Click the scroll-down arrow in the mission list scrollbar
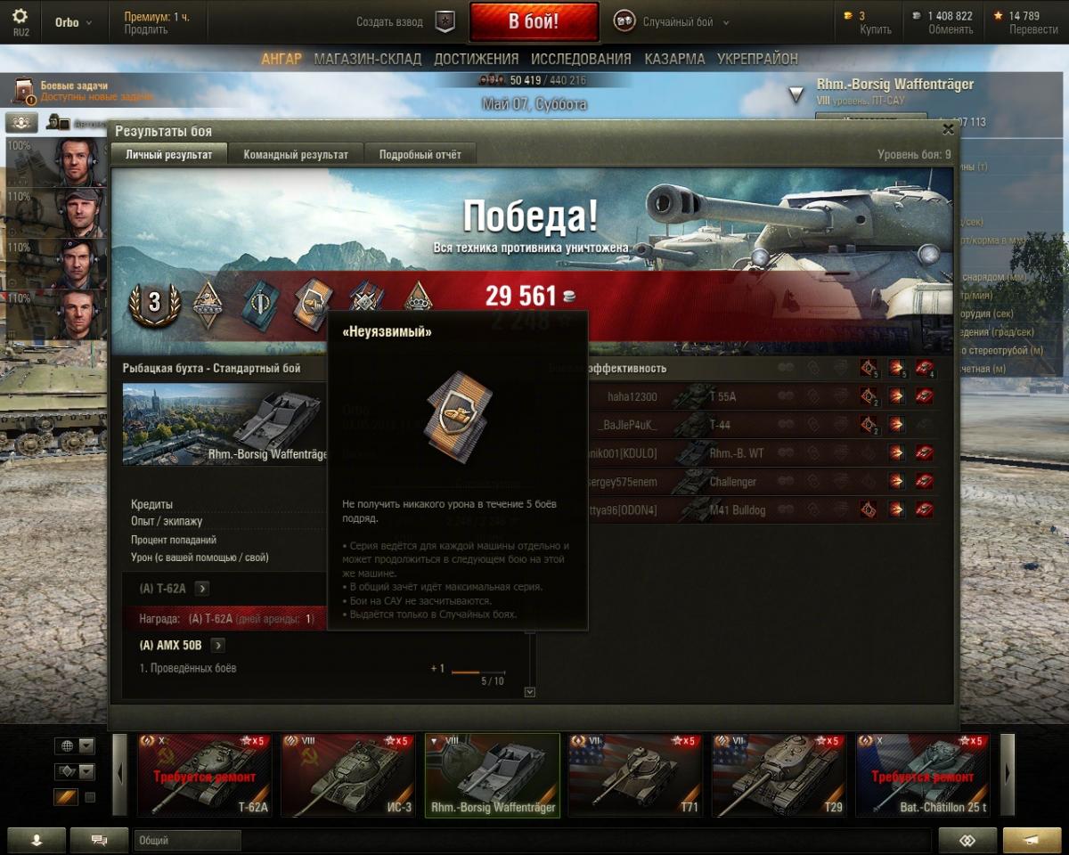This screenshot has width=1069, height=855. pyautogui.click(x=530, y=691)
